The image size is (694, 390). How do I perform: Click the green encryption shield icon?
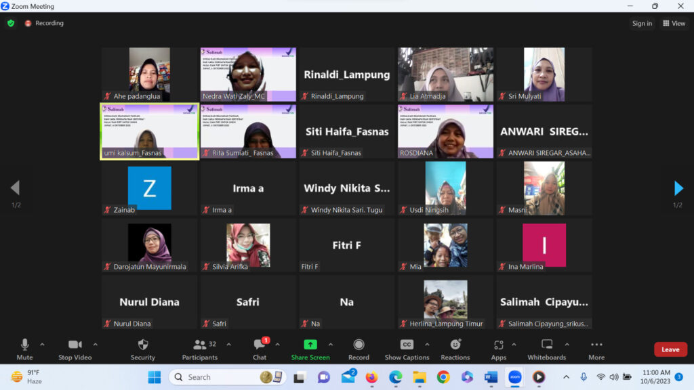[11, 23]
